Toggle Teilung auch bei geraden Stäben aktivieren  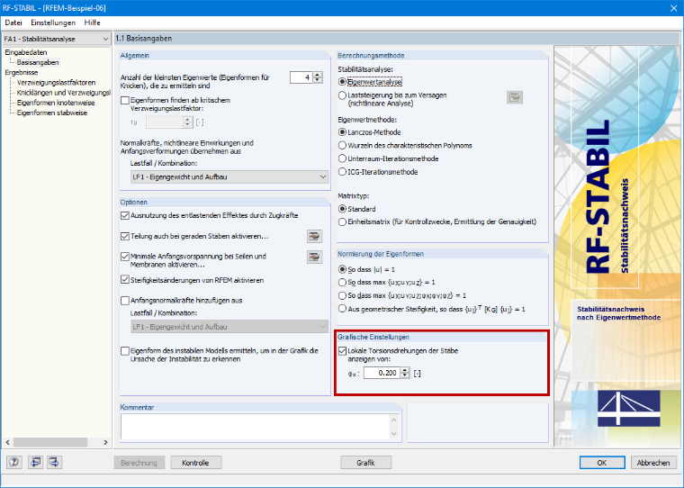click(x=125, y=236)
